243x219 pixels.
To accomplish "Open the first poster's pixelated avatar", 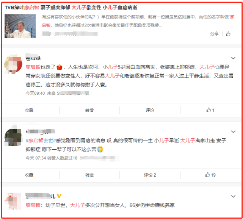I will (x=13, y=64).
